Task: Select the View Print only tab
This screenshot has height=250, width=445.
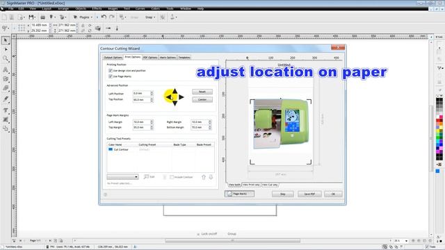Action: 251,185
